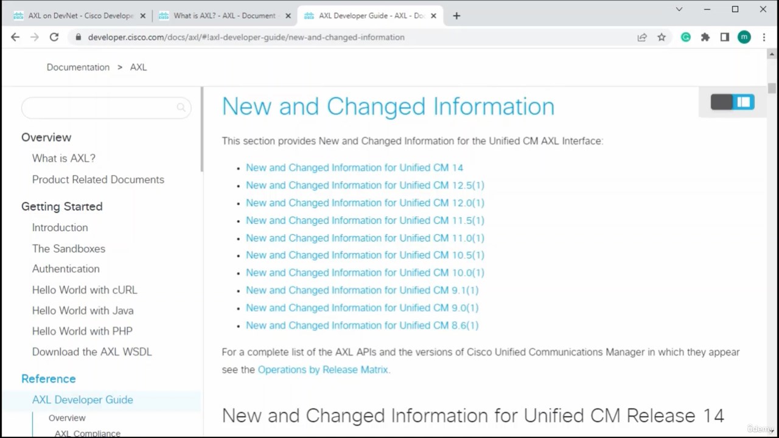Open link for Unified CM 9.0(1)
Screen dimensions: 779x438
point(362,308)
